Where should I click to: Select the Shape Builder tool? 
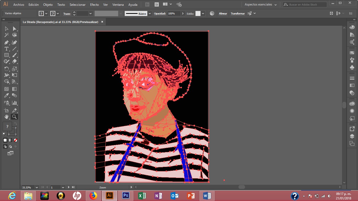pyautogui.click(x=7, y=82)
